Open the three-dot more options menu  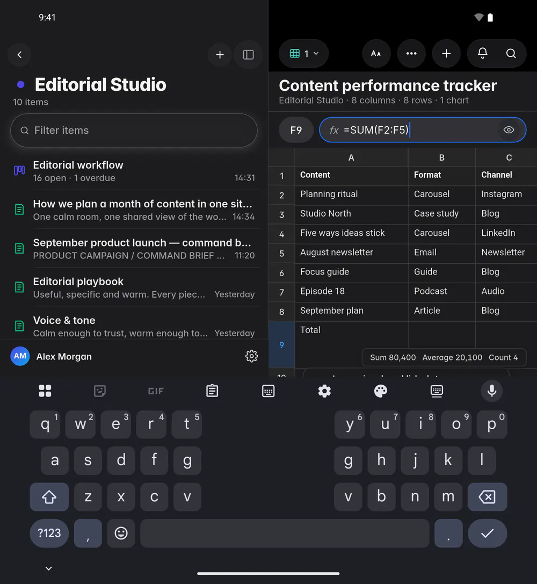coord(411,54)
